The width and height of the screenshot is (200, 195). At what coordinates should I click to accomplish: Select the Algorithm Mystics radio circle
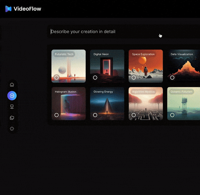point(134,115)
